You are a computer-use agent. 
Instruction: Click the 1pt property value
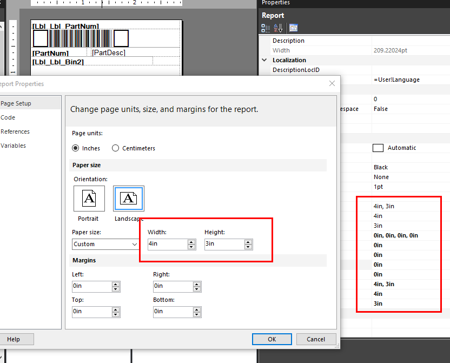[378, 187]
